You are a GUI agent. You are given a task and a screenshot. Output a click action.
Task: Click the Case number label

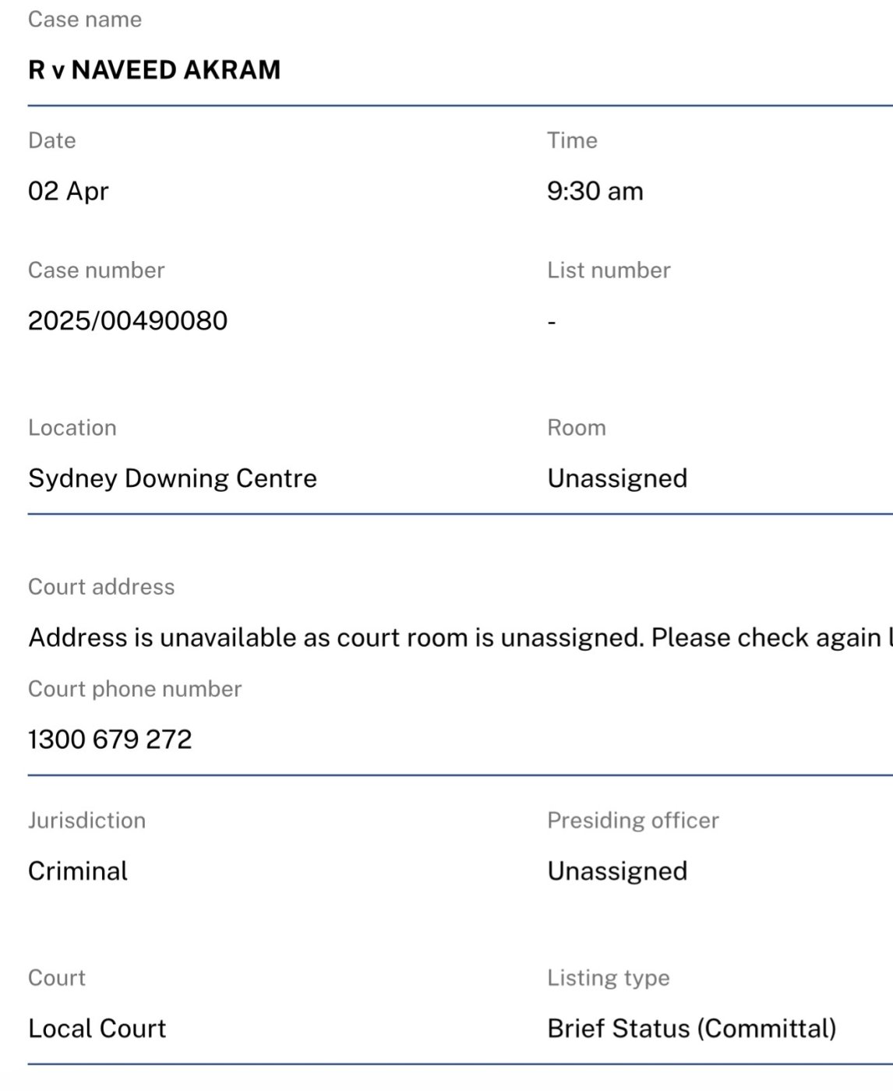click(97, 270)
